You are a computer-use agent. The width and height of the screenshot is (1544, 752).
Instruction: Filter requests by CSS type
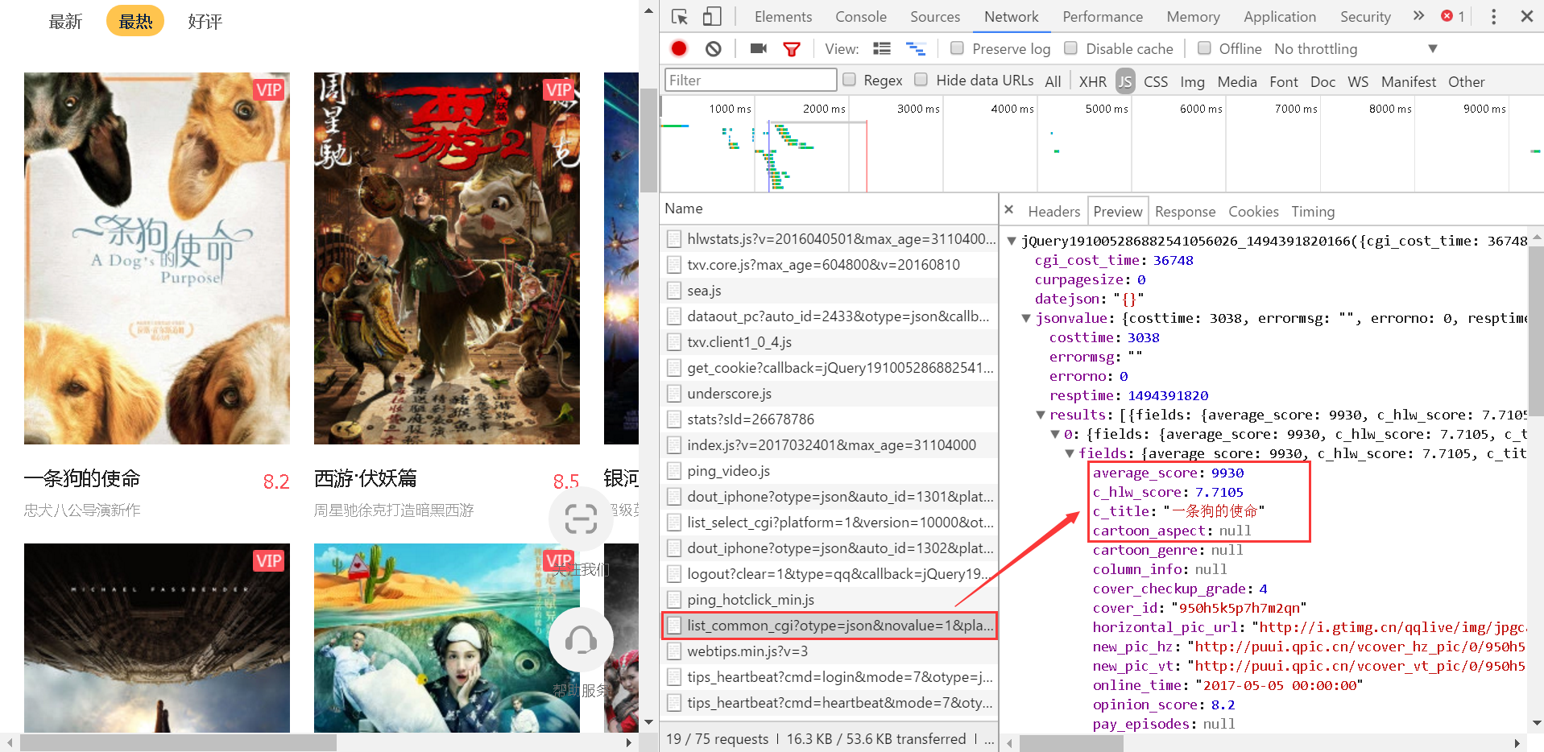click(x=1156, y=81)
